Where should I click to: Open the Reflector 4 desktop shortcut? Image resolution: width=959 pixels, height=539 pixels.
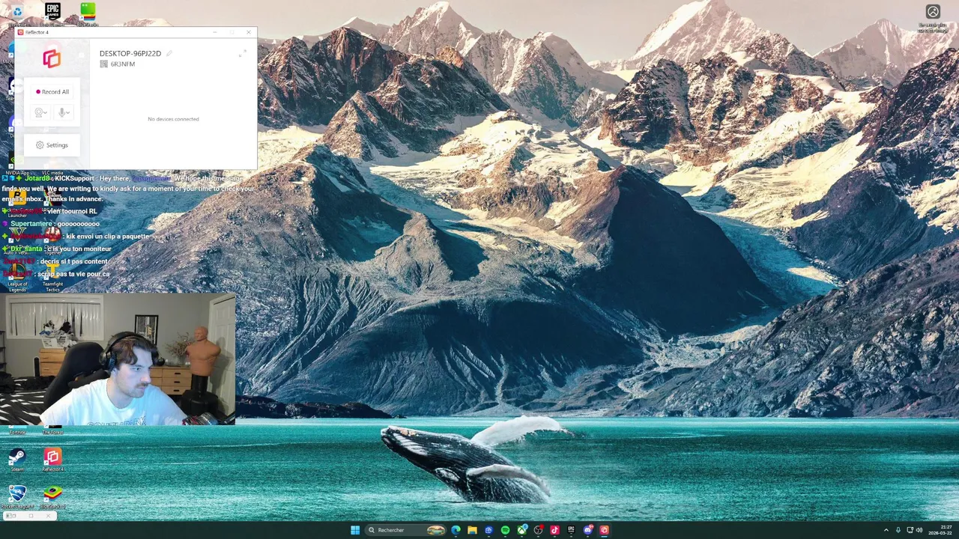tap(52, 460)
